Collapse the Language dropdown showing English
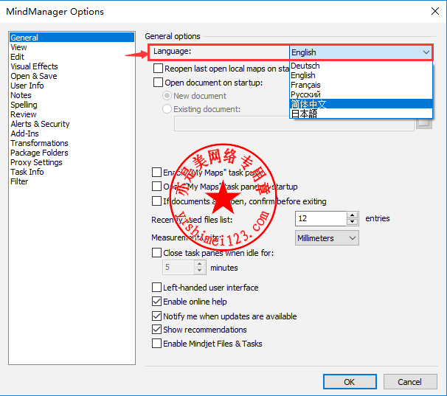 pos(361,52)
